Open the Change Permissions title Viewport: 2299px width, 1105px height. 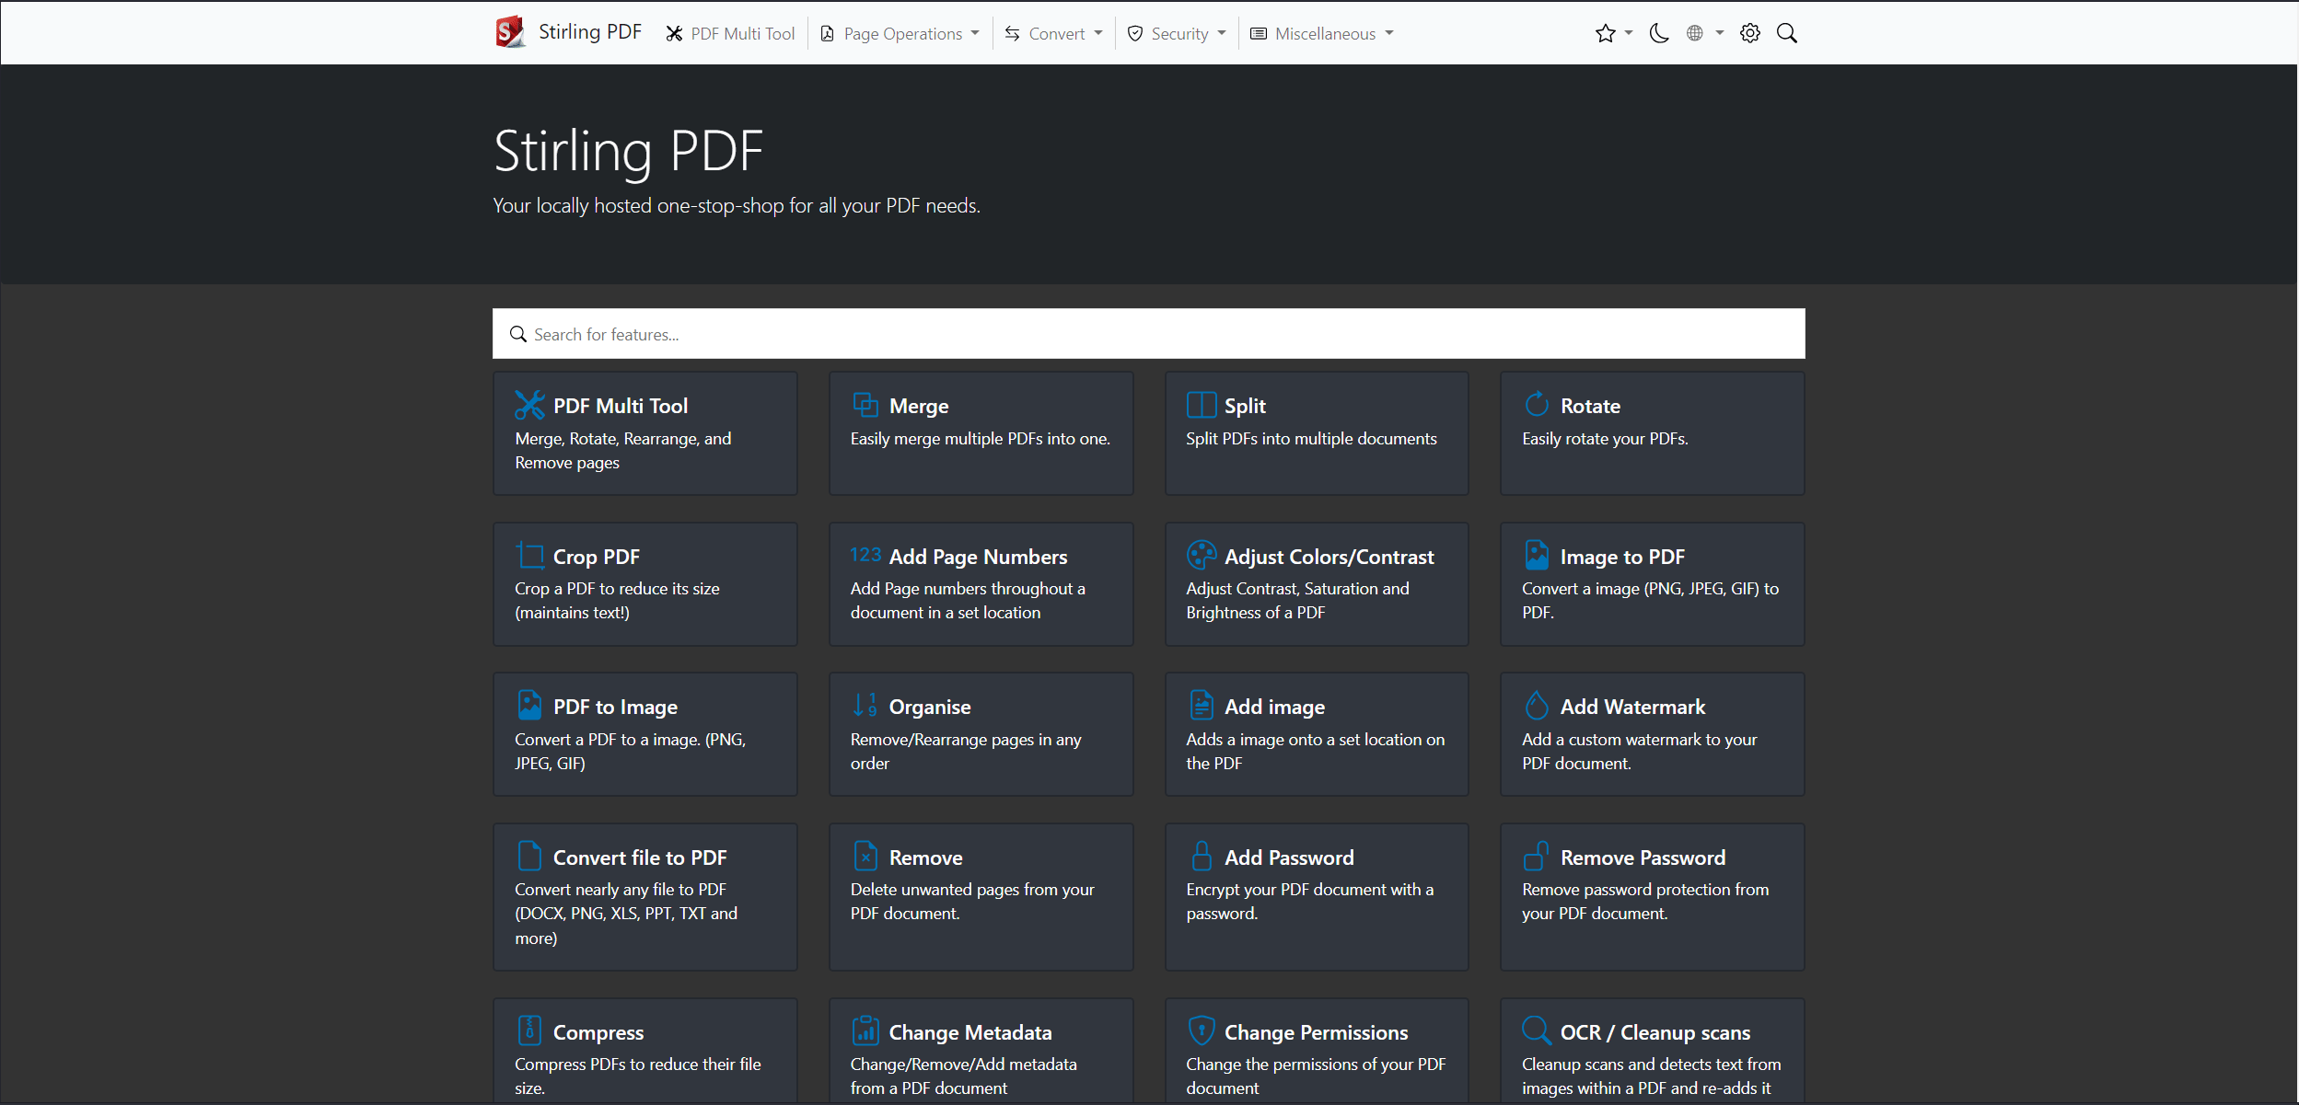pos(1316,1032)
